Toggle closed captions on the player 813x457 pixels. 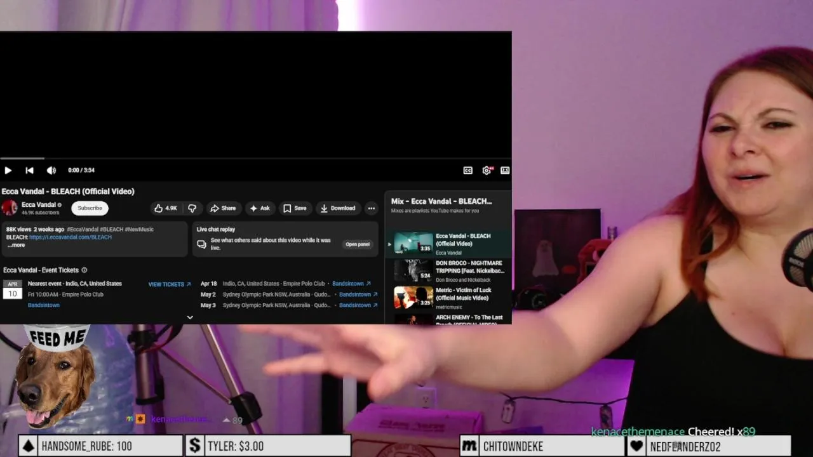pos(468,170)
